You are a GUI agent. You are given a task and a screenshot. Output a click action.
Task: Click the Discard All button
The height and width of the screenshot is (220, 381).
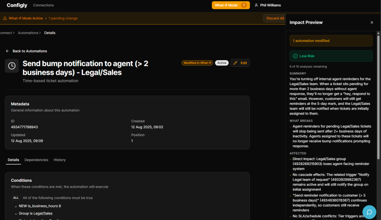coord(275,18)
